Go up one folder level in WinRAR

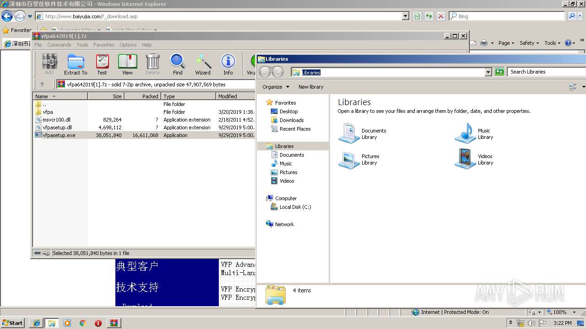coord(42,84)
